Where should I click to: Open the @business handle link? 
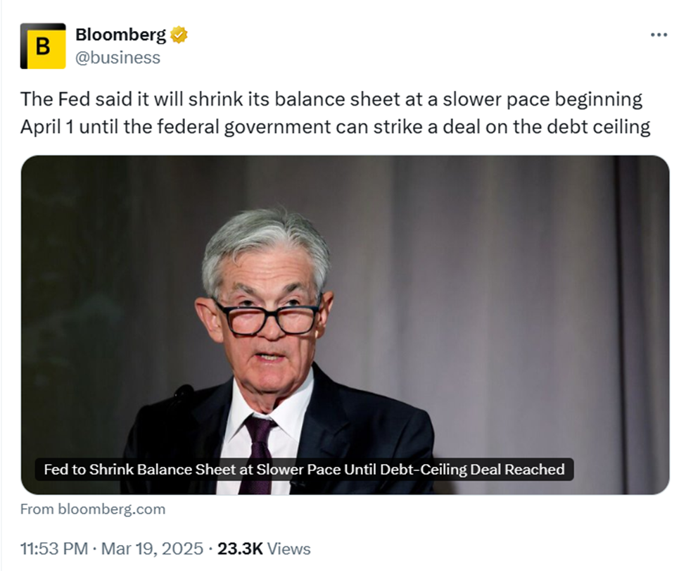(x=117, y=58)
